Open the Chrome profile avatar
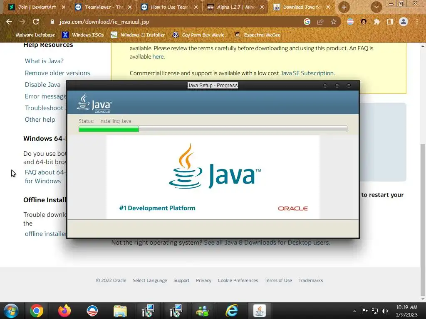Screen dimensions: 426x319 404,22
